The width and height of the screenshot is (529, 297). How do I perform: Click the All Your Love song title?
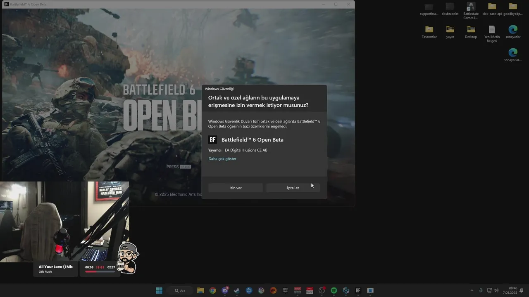(55, 267)
